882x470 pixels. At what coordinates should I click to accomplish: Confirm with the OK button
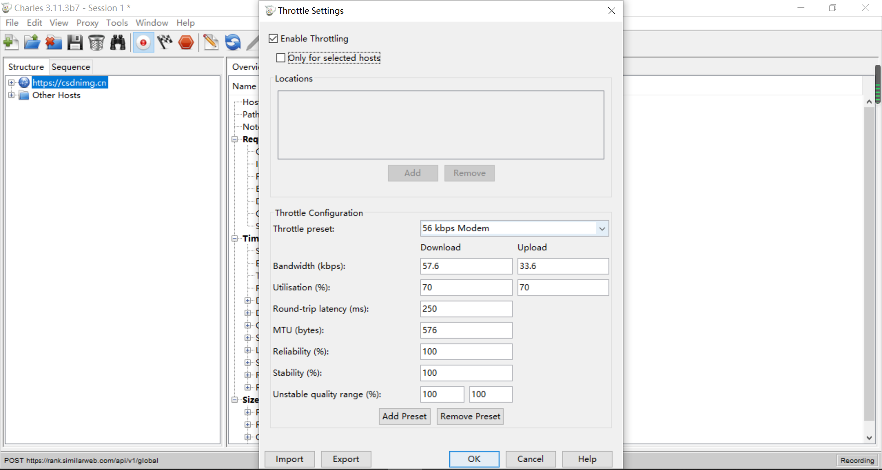(474, 459)
